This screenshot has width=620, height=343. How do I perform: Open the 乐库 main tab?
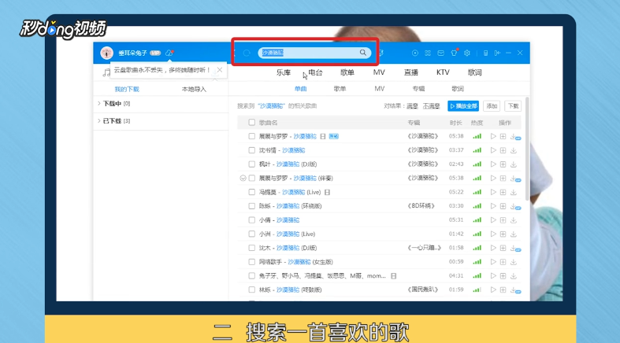point(284,72)
